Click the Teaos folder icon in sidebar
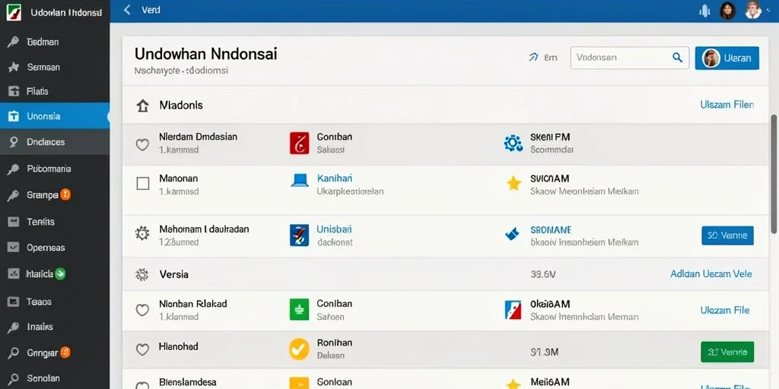 [13, 301]
